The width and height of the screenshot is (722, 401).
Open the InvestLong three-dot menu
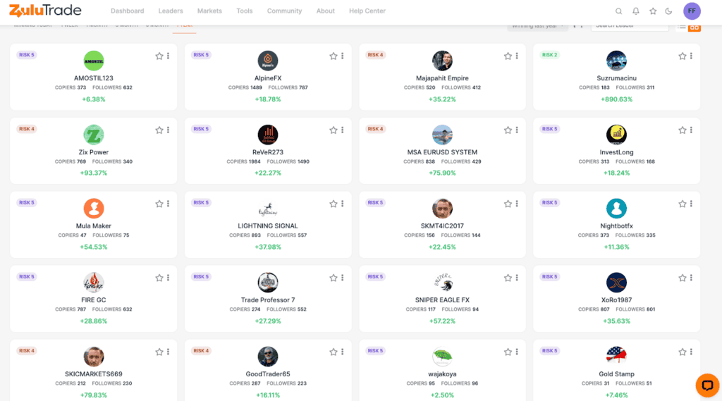(x=691, y=130)
